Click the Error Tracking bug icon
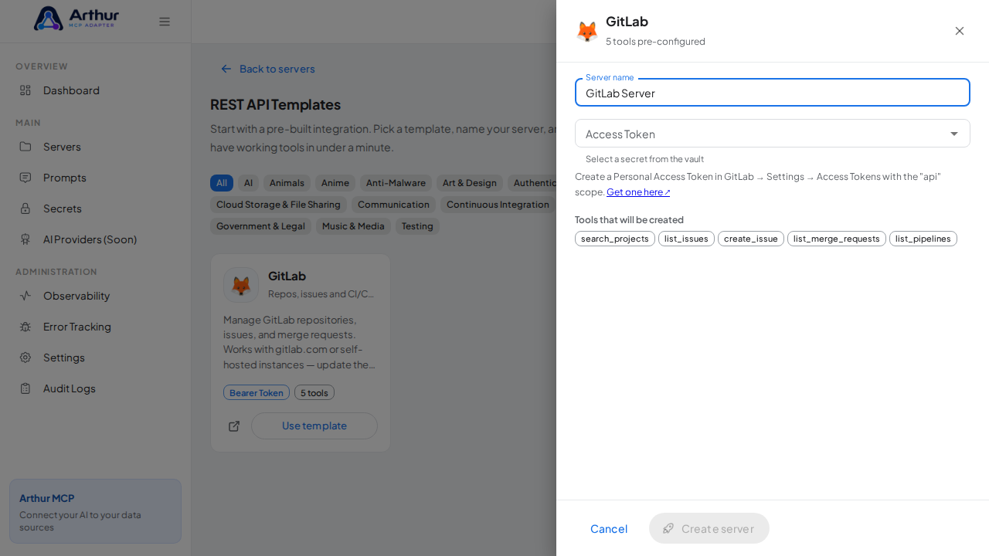Image resolution: width=989 pixels, height=556 pixels. [x=25, y=327]
